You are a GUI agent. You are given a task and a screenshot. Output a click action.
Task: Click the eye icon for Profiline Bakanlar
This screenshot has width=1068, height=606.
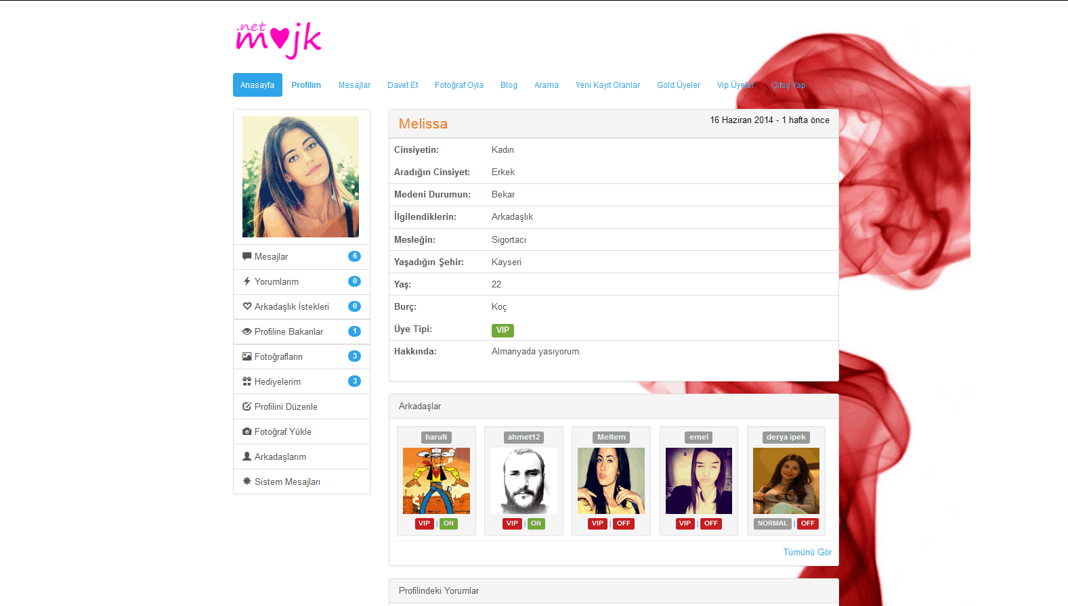(x=247, y=331)
